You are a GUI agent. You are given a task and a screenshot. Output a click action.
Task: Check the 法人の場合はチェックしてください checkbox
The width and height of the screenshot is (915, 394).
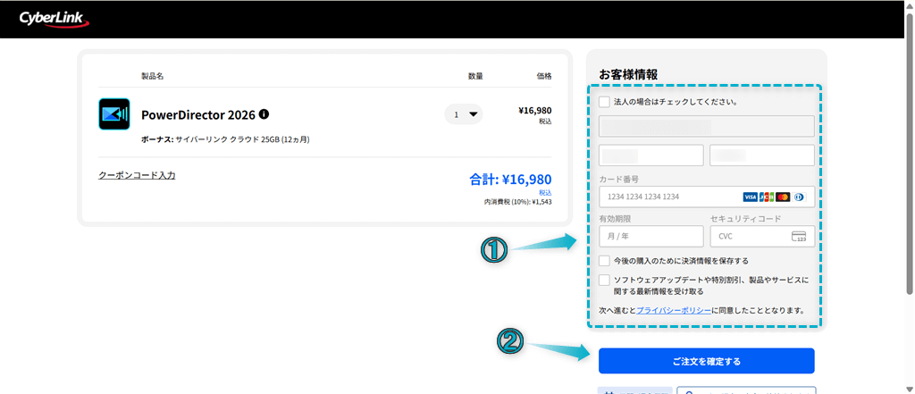coord(605,102)
